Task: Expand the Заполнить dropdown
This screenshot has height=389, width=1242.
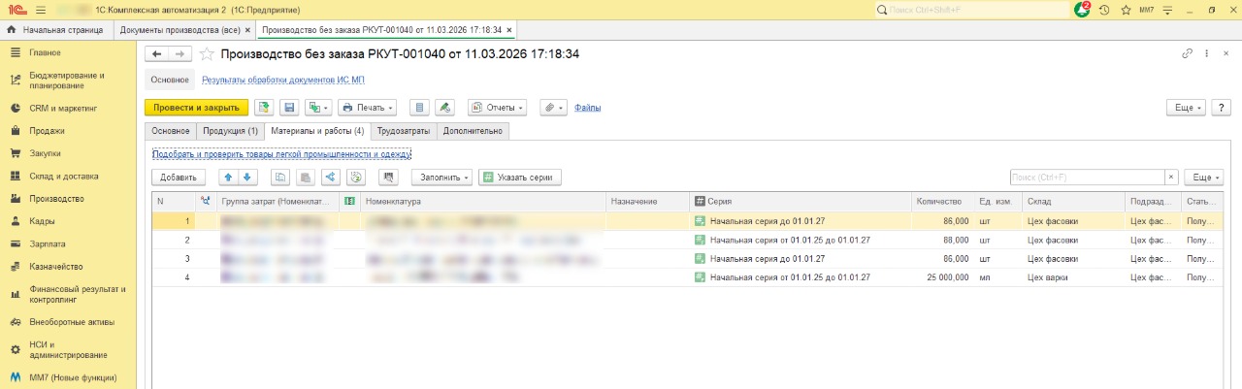Action: [x=442, y=178]
